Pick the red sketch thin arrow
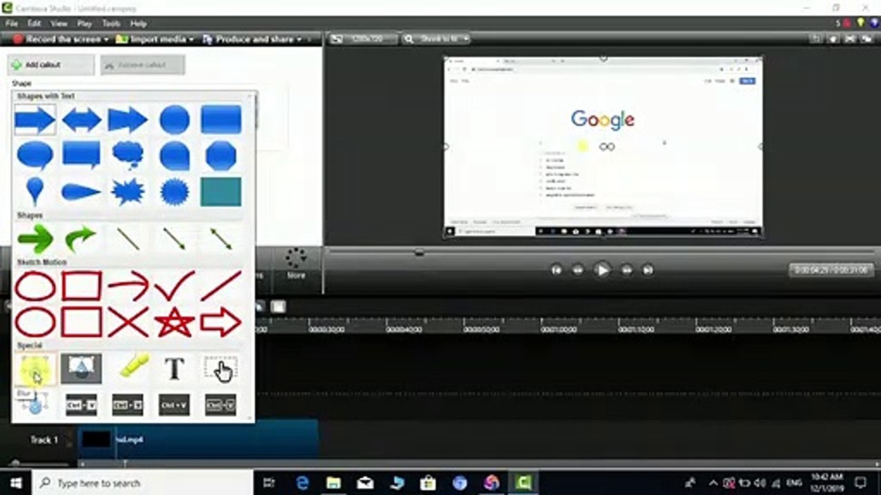This screenshot has width=881, height=495. point(128,286)
